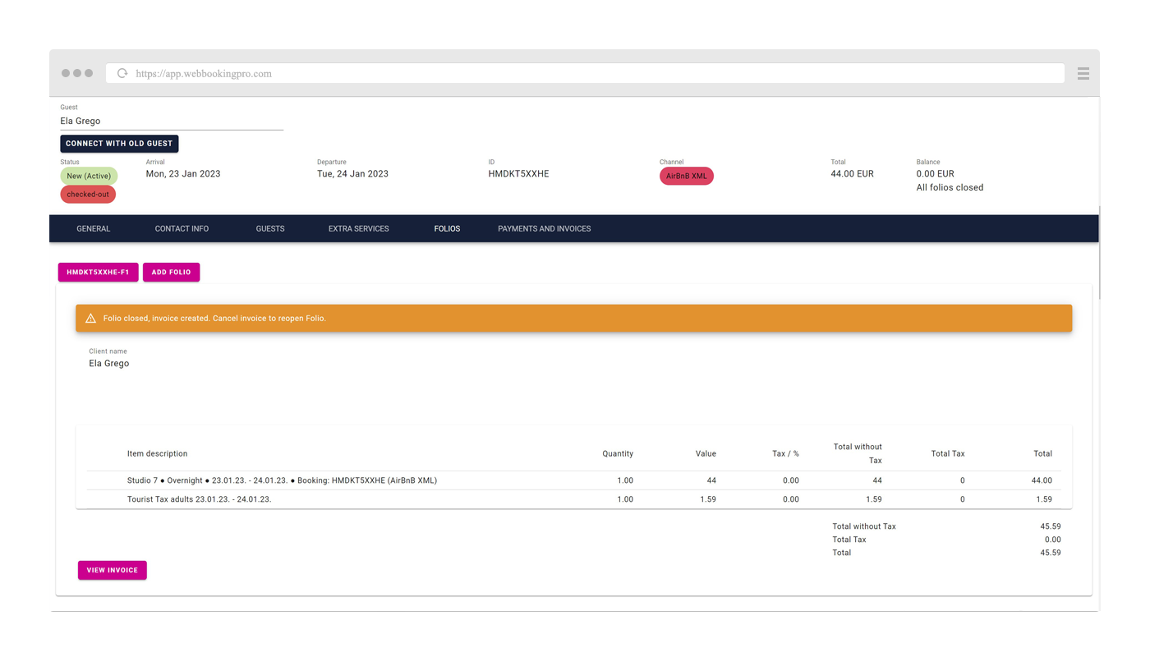Open the General tab
The image size is (1150, 657).
coord(93,228)
